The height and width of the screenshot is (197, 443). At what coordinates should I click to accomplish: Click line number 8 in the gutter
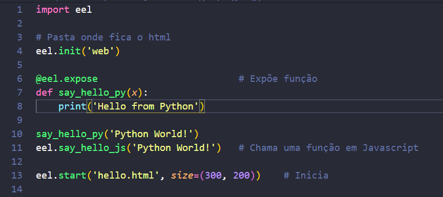[x=19, y=106]
